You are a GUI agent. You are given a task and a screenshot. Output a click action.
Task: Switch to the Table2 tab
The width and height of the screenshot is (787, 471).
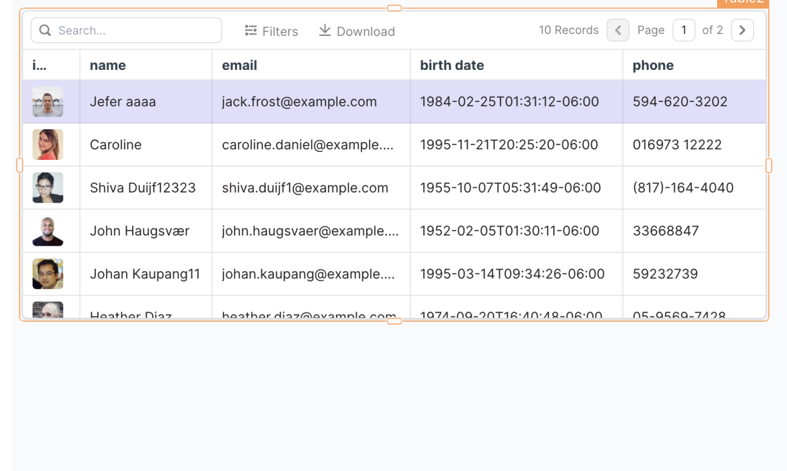click(x=744, y=3)
